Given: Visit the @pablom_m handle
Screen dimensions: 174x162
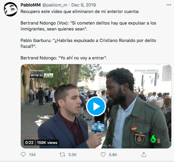Looking at the screenshot, I should point(55,5).
